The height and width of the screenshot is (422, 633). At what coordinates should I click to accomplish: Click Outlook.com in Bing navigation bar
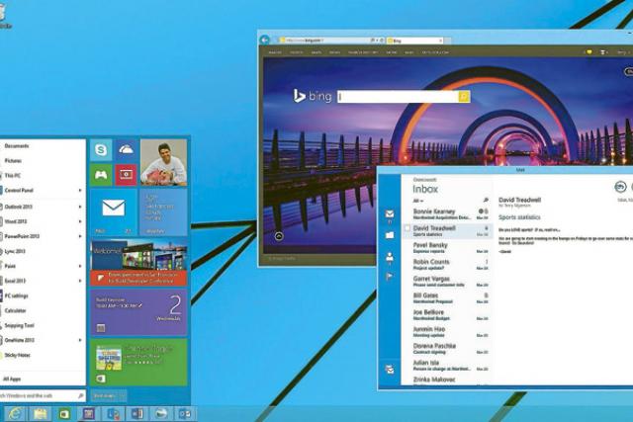click(x=435, y=52)
